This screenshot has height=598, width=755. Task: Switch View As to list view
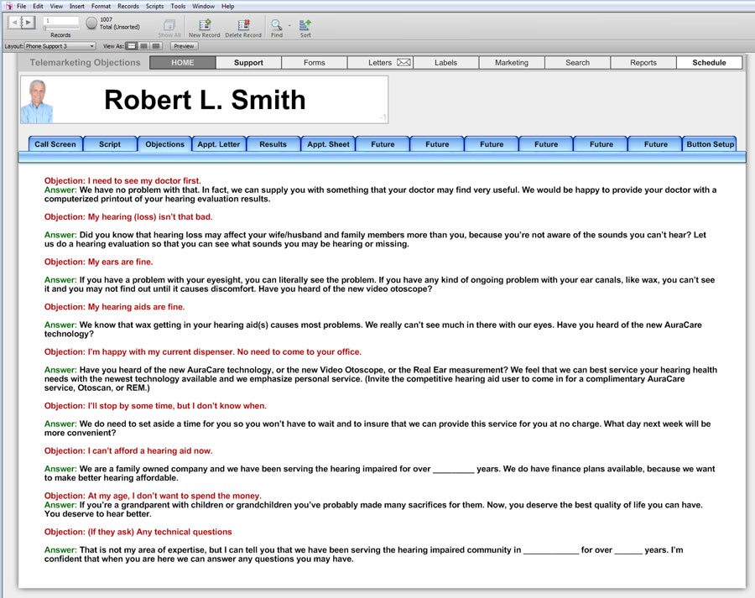pyautogui.click(x=143, y=46)
